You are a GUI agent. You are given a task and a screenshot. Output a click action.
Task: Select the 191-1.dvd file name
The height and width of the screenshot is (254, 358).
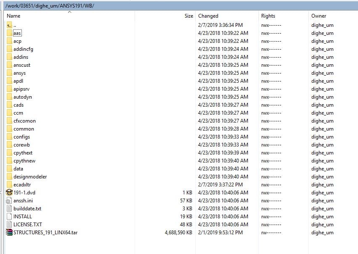pyautogui.click(x=24, y=192)
